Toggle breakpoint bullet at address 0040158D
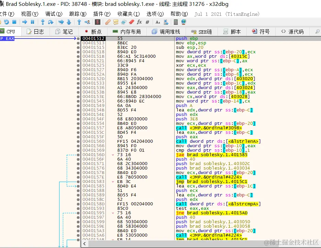This screenshot has height=248, width=321. 78,204
